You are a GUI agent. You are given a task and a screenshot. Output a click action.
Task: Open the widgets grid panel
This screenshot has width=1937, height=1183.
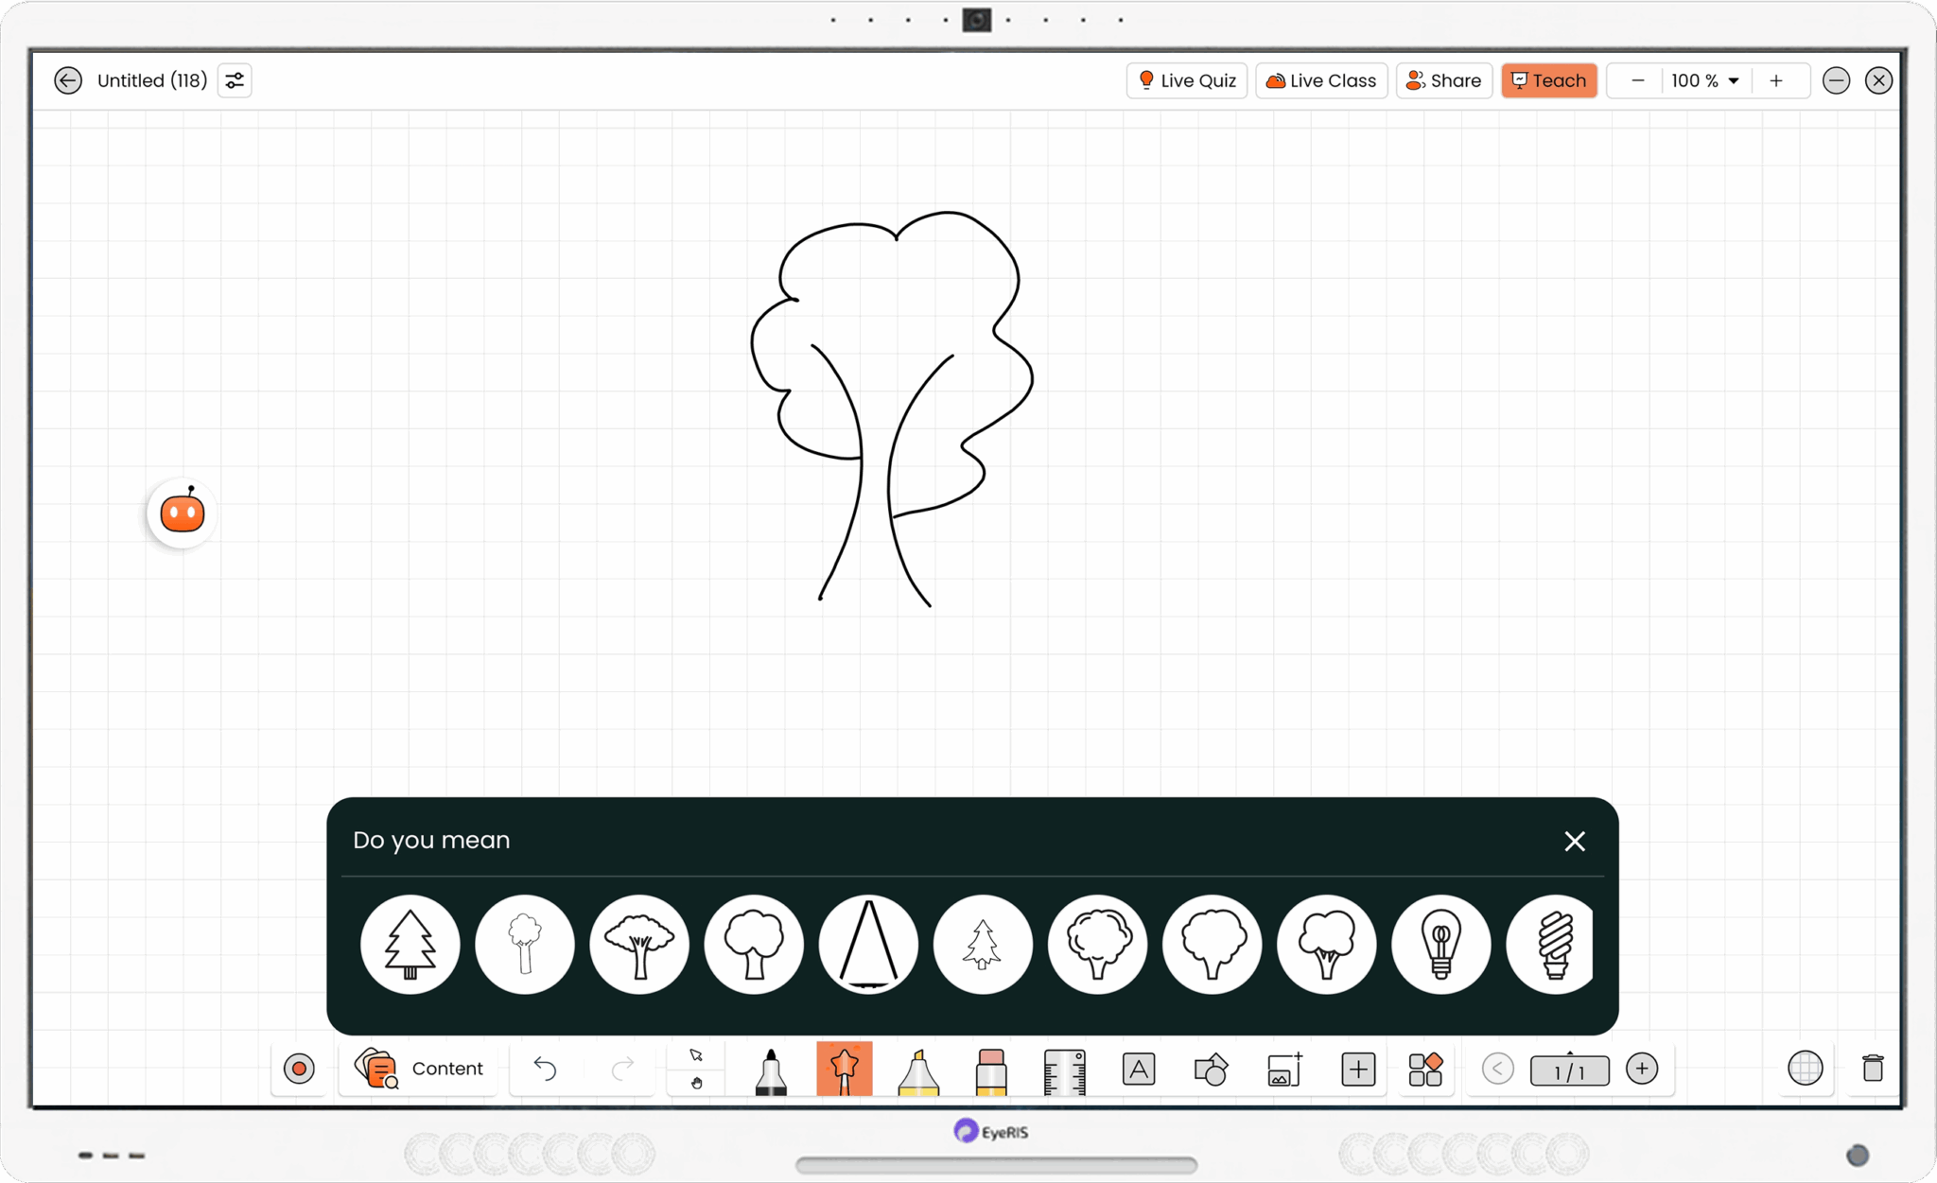click(1425, 1069)
